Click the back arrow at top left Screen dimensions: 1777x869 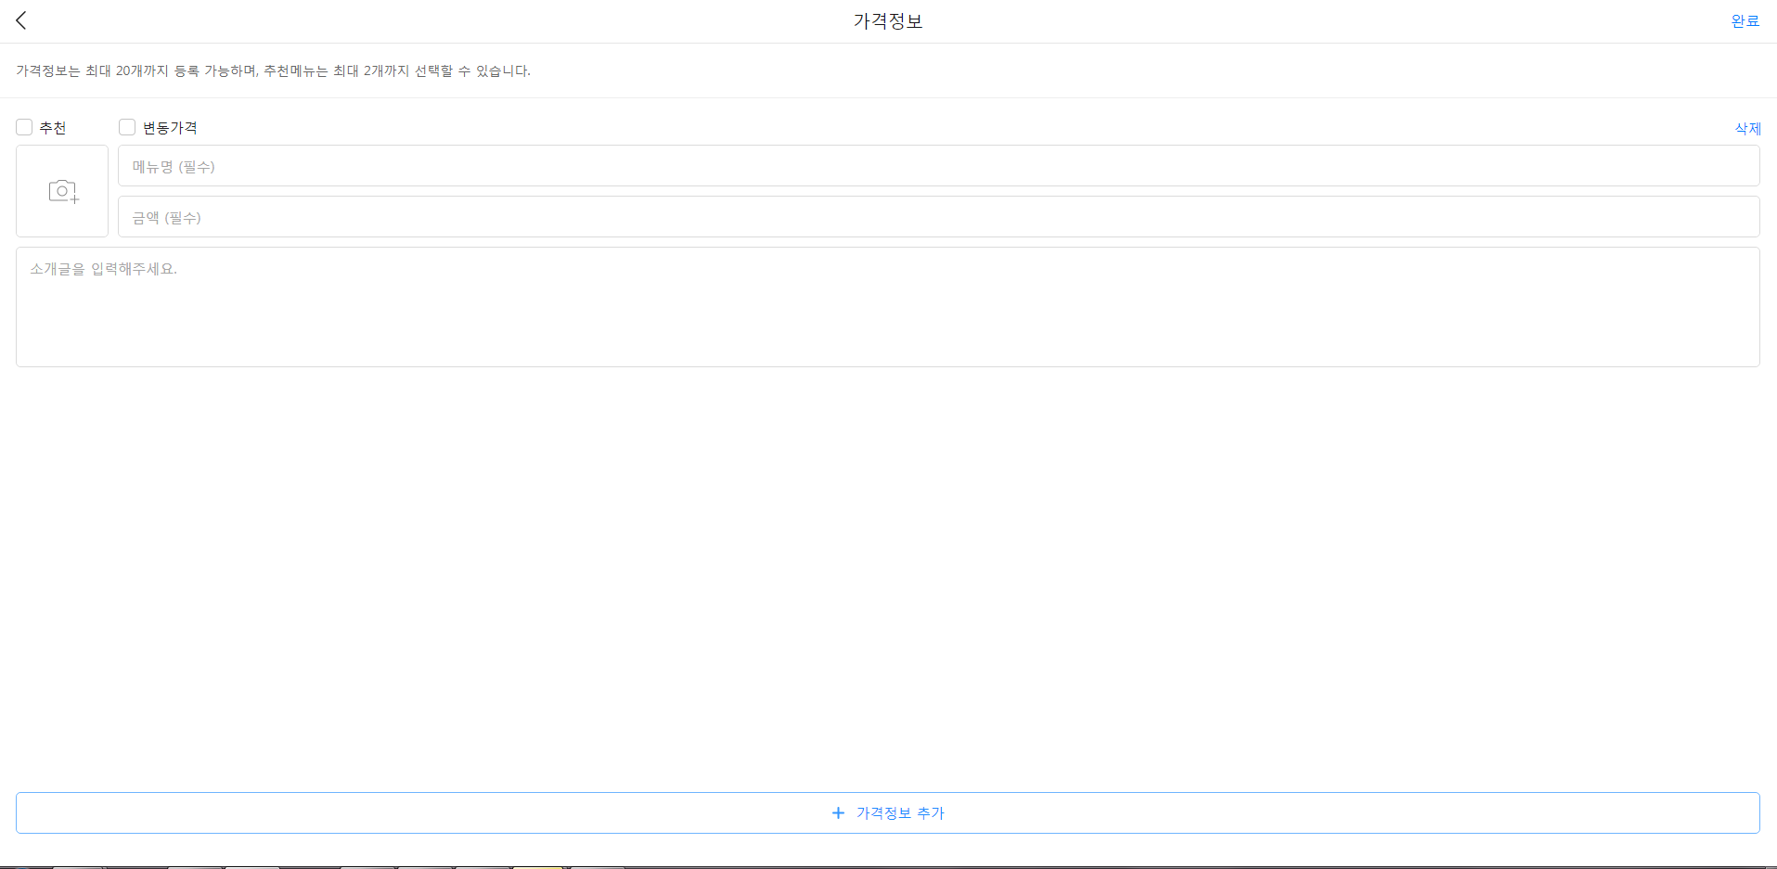(x=21, y=20)
